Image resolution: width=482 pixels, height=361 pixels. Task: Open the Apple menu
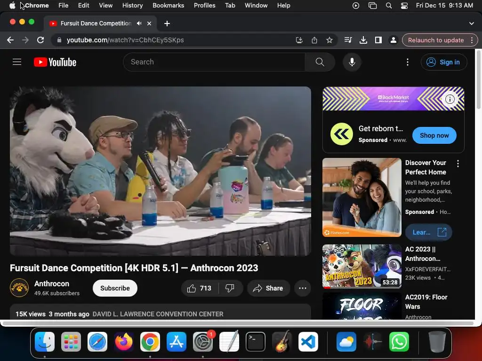point(12,6)
